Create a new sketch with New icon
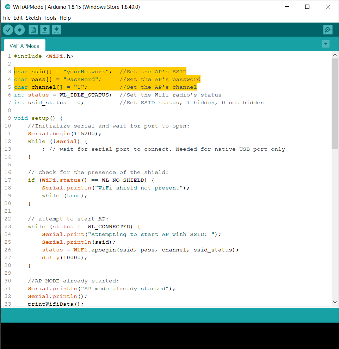Image resolution: width=339 pixels, height=349 pixels. [33, 30]
